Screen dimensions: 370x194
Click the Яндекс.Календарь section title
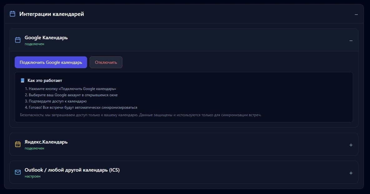[x=46, y=142]
